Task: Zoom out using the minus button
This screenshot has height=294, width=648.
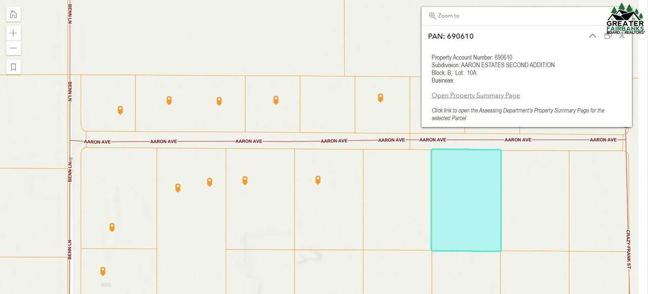Action: click(13, 48)
